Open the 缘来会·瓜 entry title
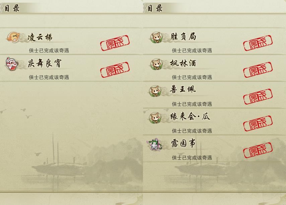Screen dimensions: 286x205 pyautogui.click(x=190, y=116)
